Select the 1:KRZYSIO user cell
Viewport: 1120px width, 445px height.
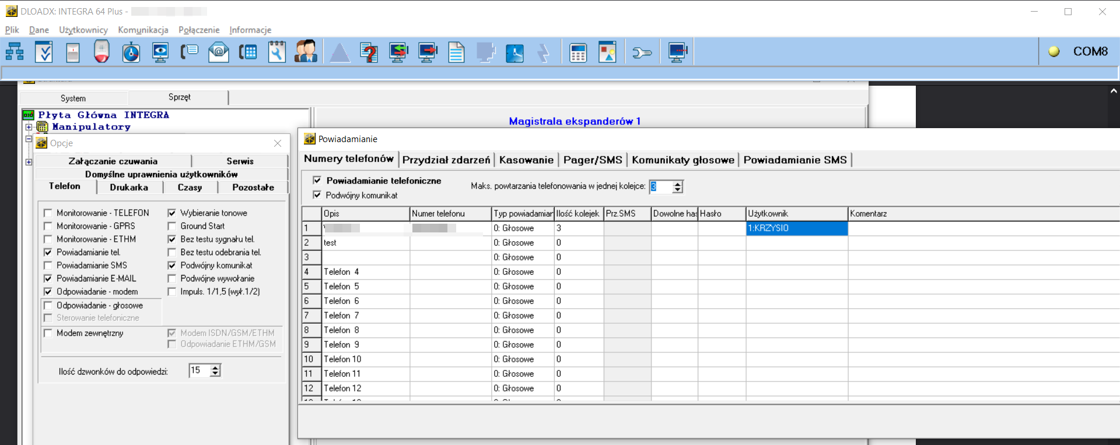tap(797, 228)
